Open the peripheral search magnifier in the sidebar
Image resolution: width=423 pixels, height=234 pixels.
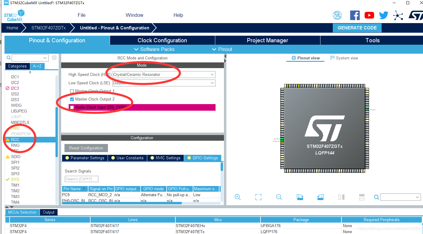pyautogui.click(x=8, y=58)
